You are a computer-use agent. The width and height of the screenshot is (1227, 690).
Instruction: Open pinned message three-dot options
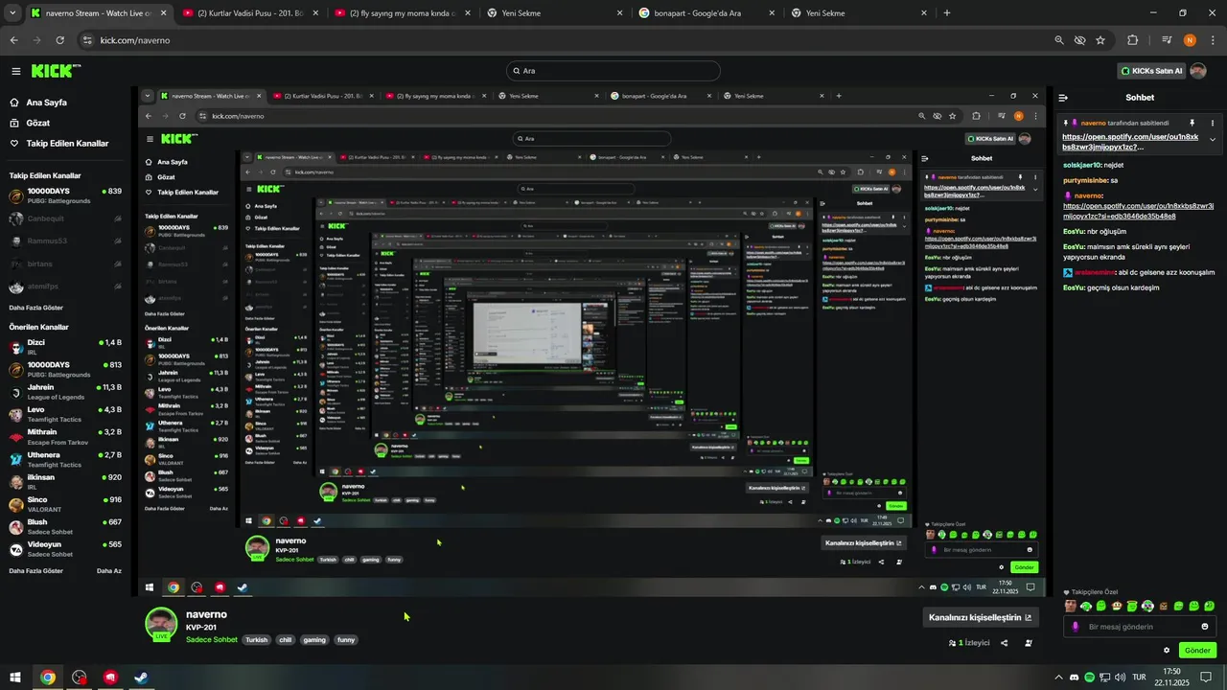tap(1213, 124)
